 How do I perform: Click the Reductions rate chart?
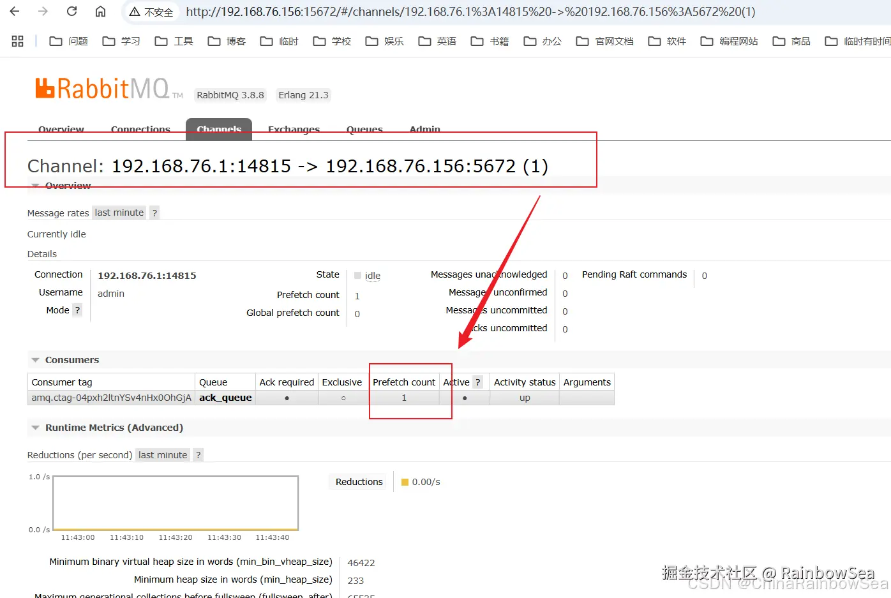176,503
